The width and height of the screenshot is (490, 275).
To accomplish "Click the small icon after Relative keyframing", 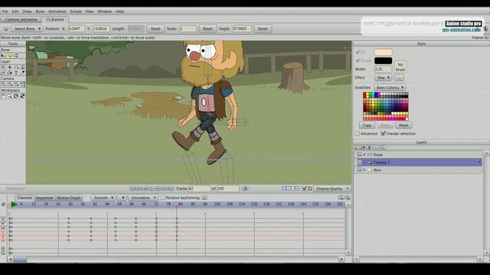I will pos(204,198).
